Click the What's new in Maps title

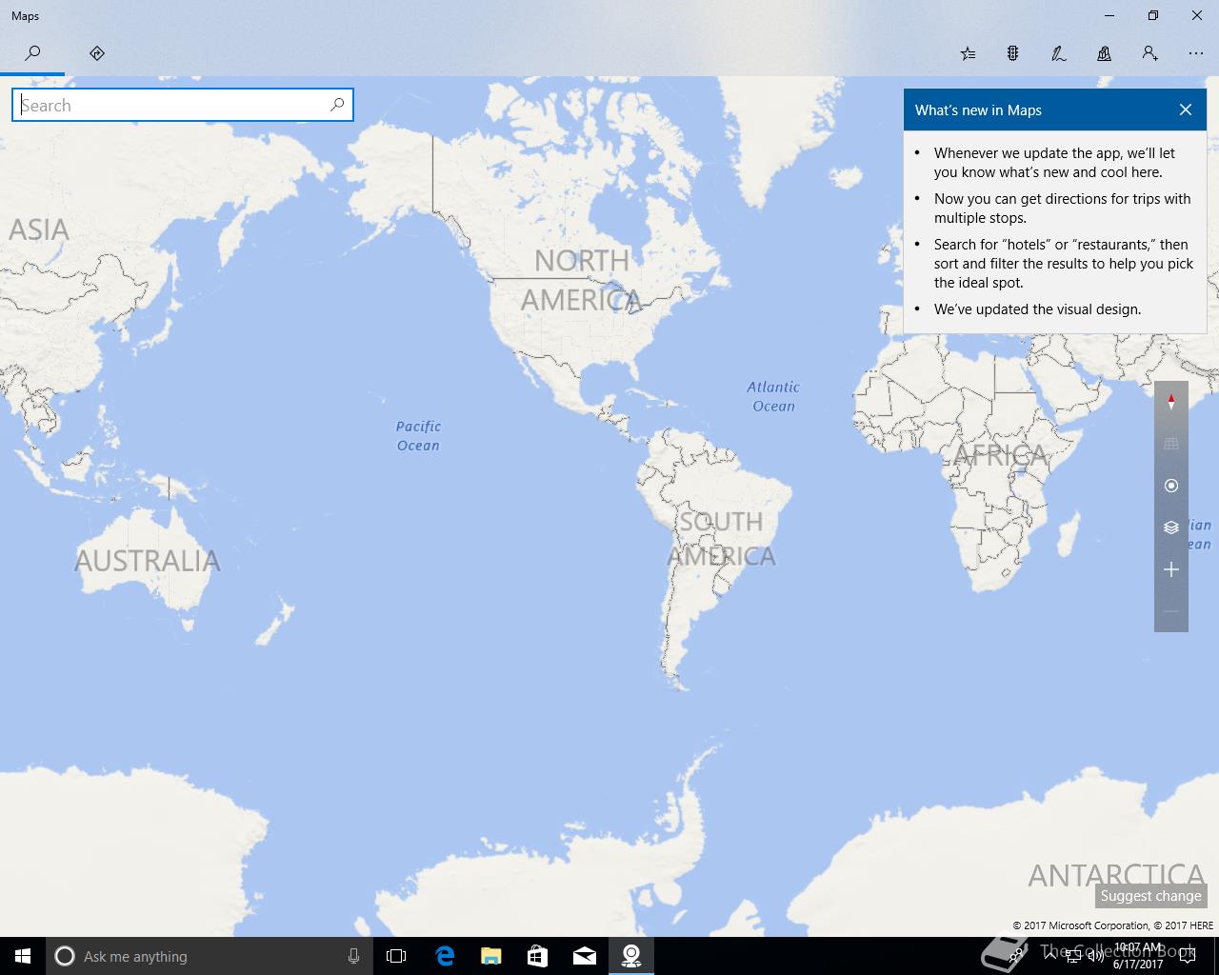click(x=978, y=110)
